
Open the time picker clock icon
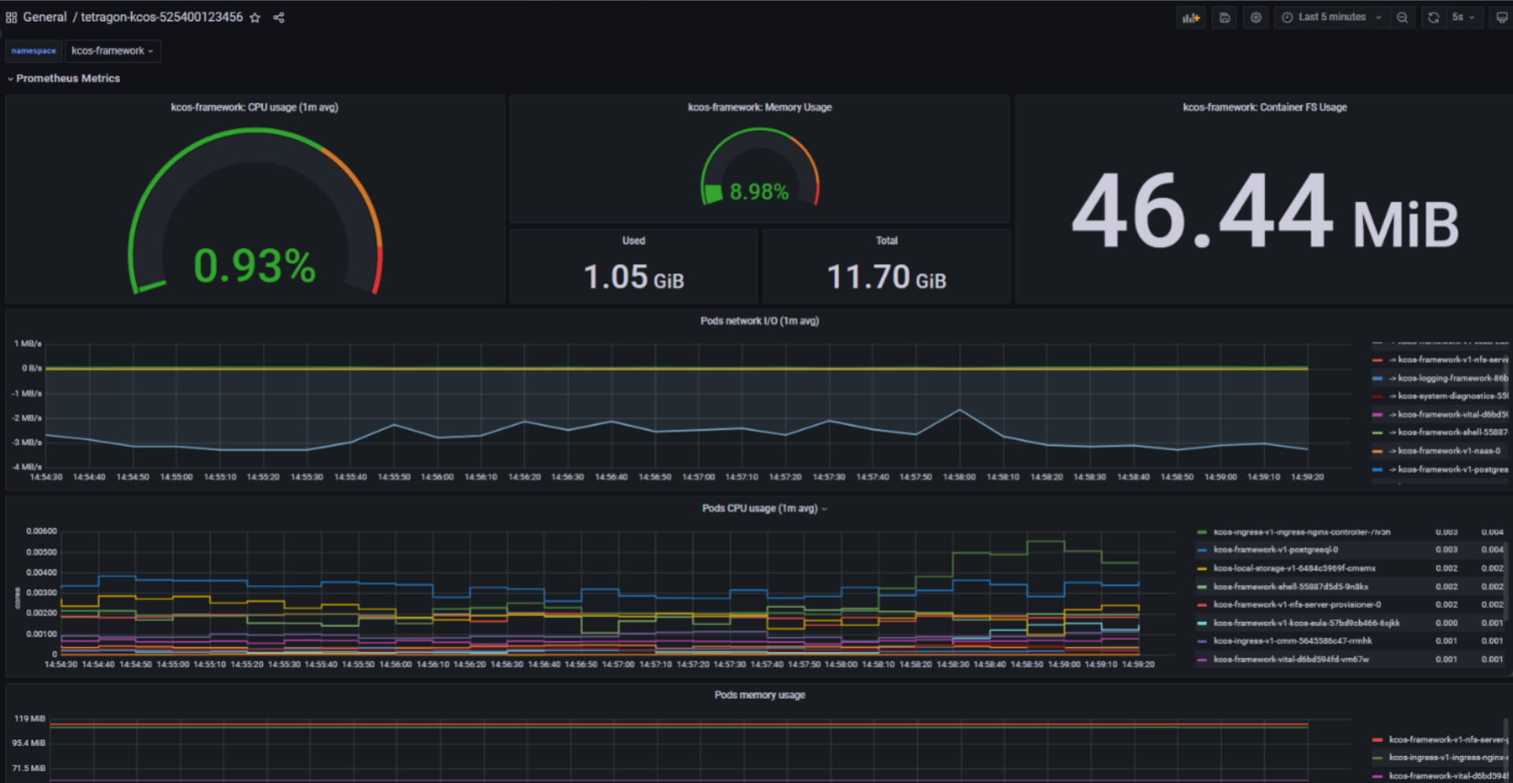(x=1286, y=17)
